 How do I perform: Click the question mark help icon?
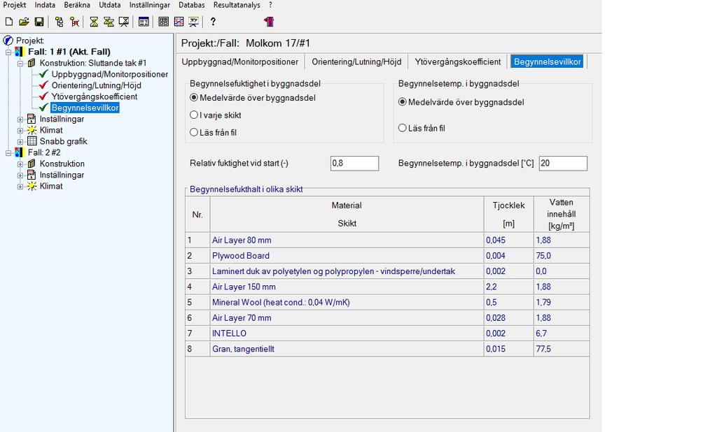click(x=213, y=22)
